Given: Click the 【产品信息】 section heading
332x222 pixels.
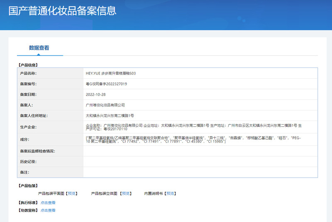Looking at the screenshot, I should [x=28, y=65].
